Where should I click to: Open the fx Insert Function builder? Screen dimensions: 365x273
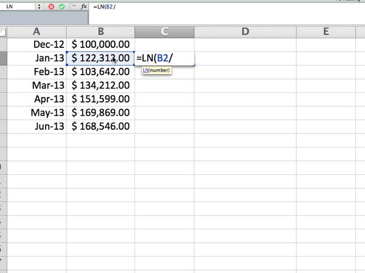83,7
